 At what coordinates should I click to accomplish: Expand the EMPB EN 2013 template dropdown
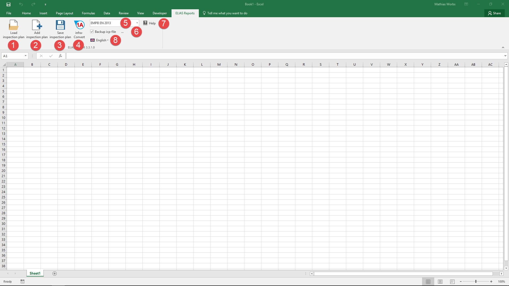(x=137, y=23)
